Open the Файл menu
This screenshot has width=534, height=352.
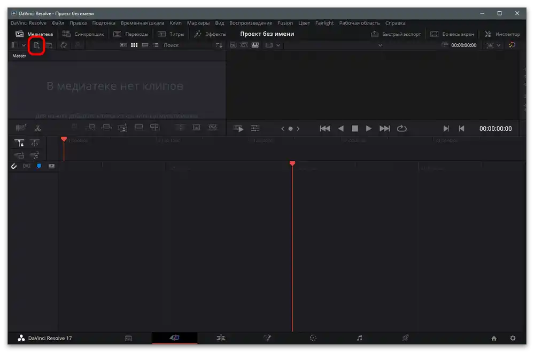point(58,23)
